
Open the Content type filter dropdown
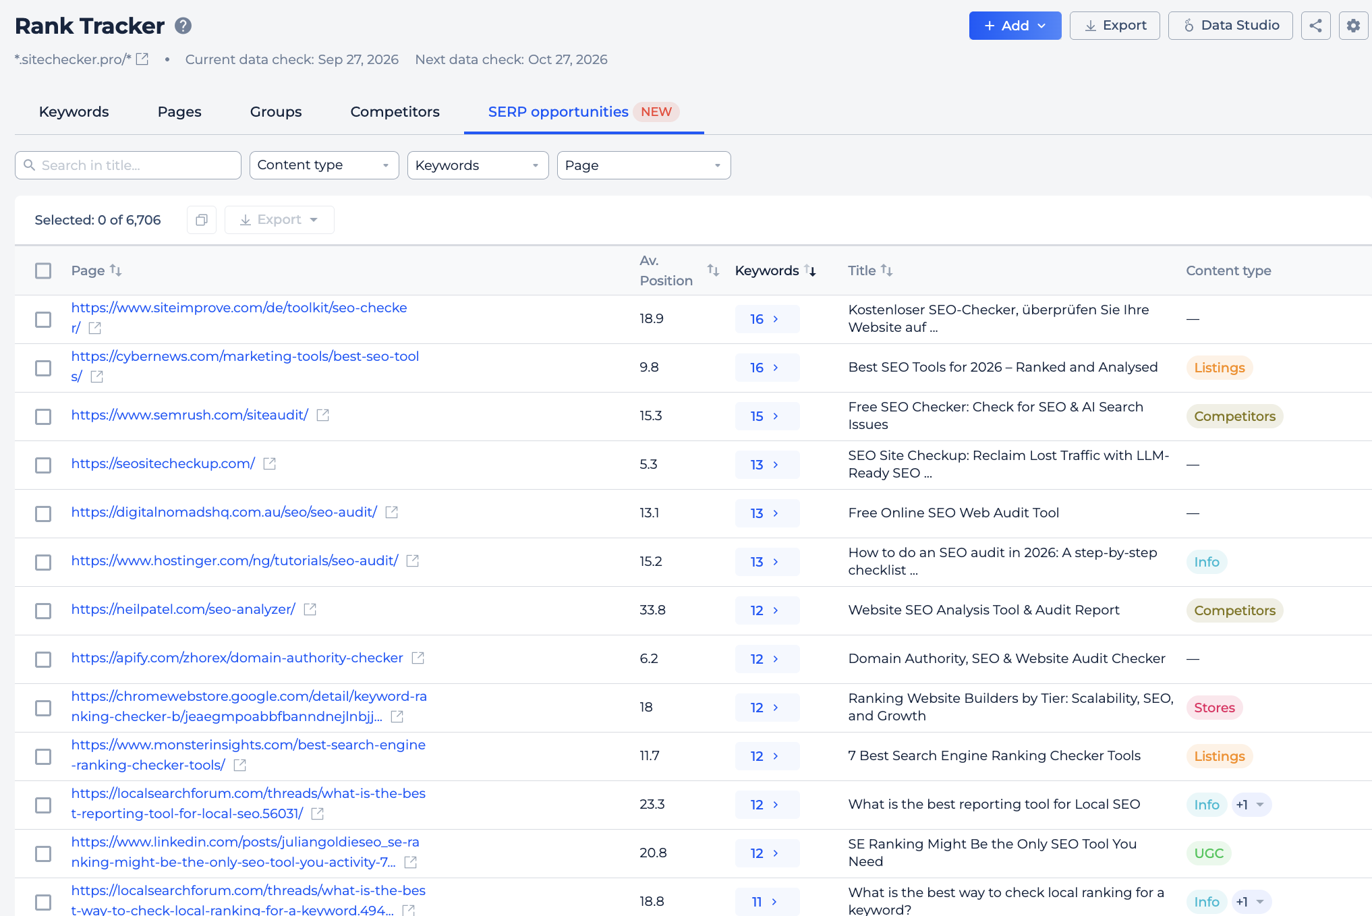(324, 165)
